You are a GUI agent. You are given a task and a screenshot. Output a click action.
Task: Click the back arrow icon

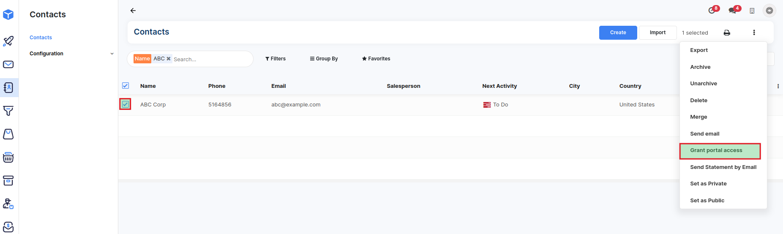(133, 11)
